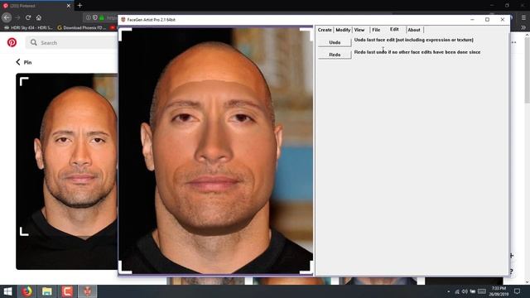Open the Create tab in FaceGen
Image resolution: width=530 pixels, height=298 pixels.
pos(325,30)
